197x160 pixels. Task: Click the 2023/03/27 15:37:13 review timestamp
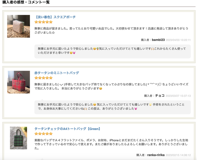tap(178, 96)
